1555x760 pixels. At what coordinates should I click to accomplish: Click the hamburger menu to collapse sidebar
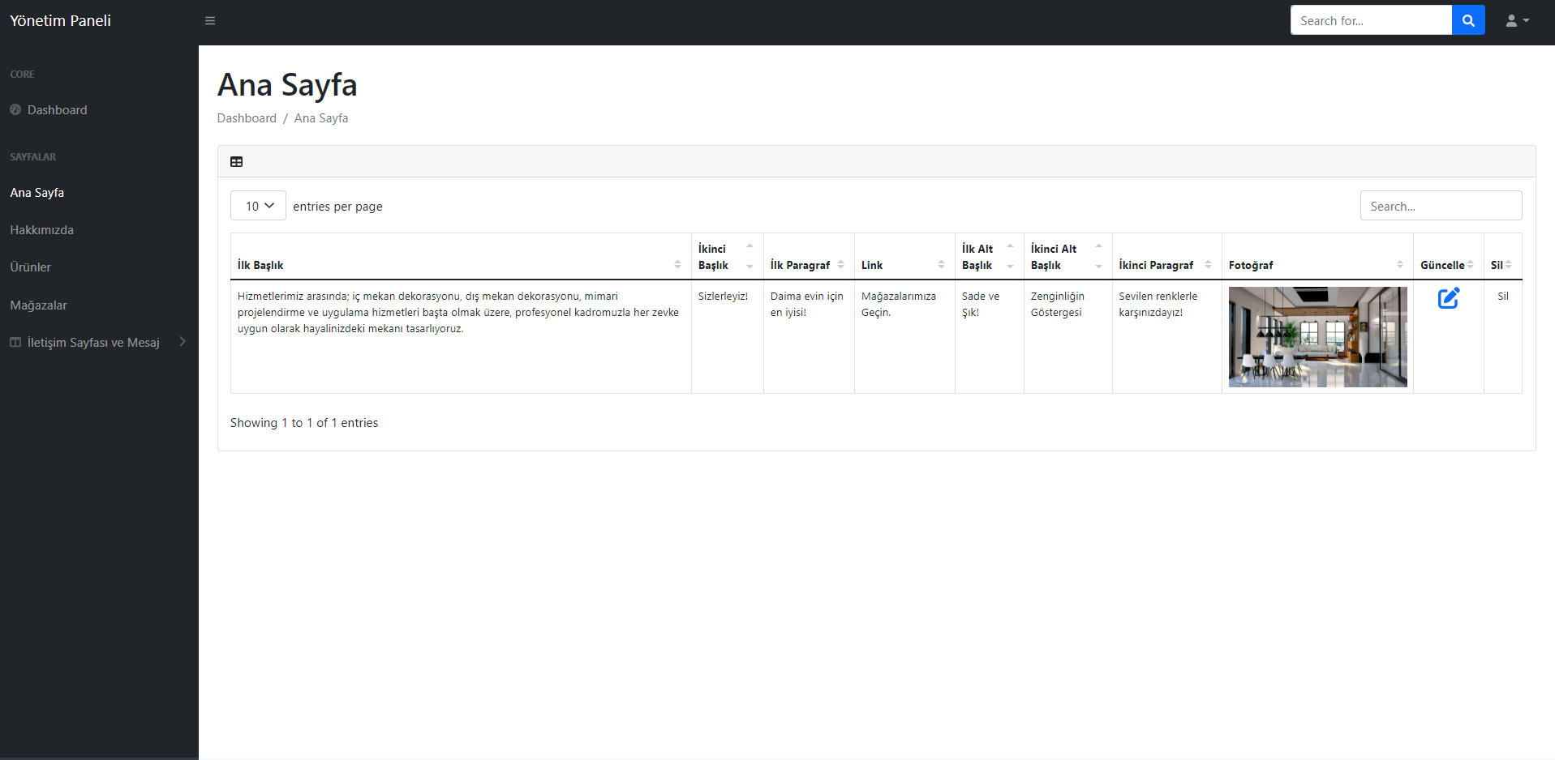[x=210, y=20]
